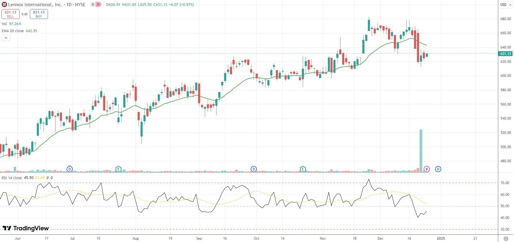Click the Sep label on time axis
The image size is (514, 242).
[199, 238]
